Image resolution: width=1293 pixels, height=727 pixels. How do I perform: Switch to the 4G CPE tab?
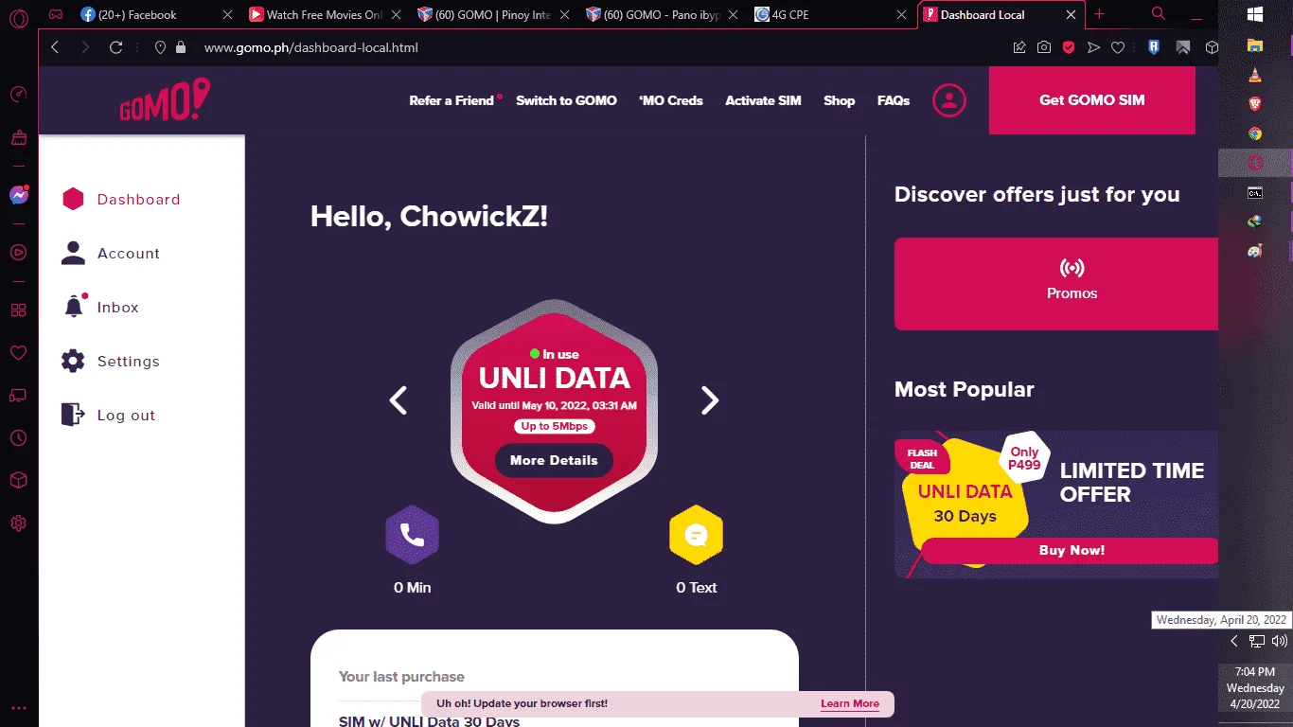click(831, 14)
